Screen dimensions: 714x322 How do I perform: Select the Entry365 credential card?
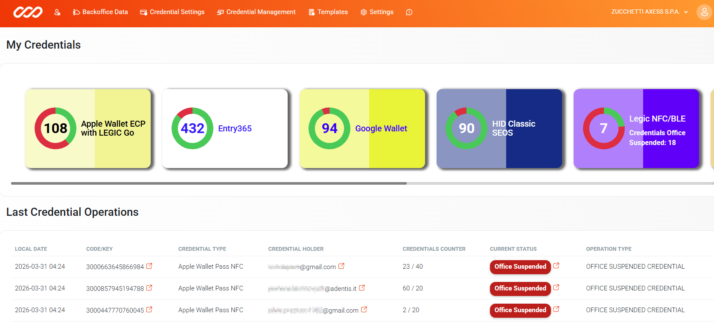point(225,128)
